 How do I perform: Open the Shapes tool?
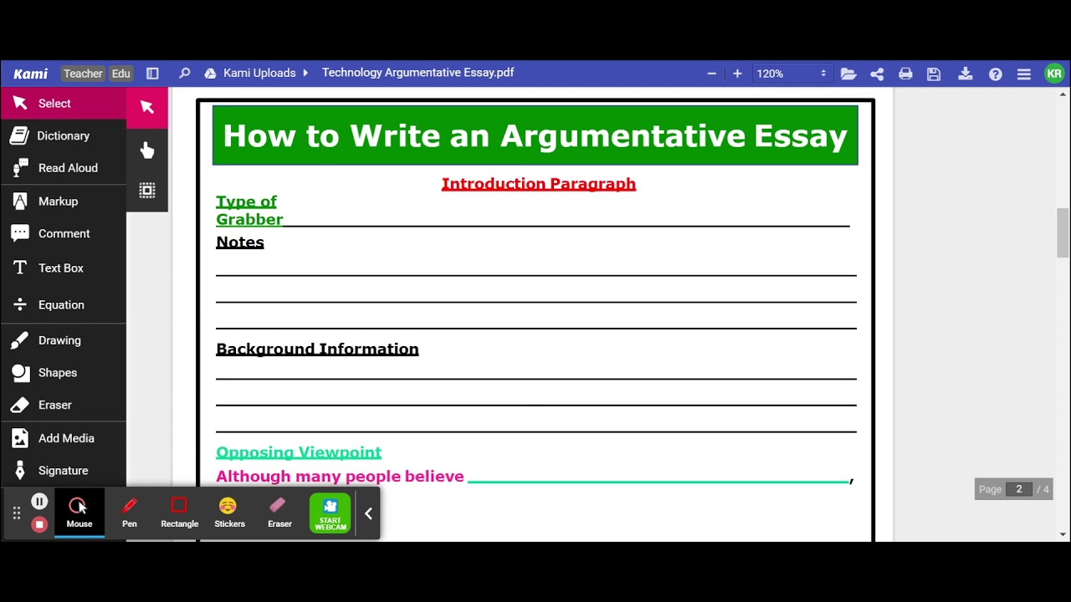point(63,373)
